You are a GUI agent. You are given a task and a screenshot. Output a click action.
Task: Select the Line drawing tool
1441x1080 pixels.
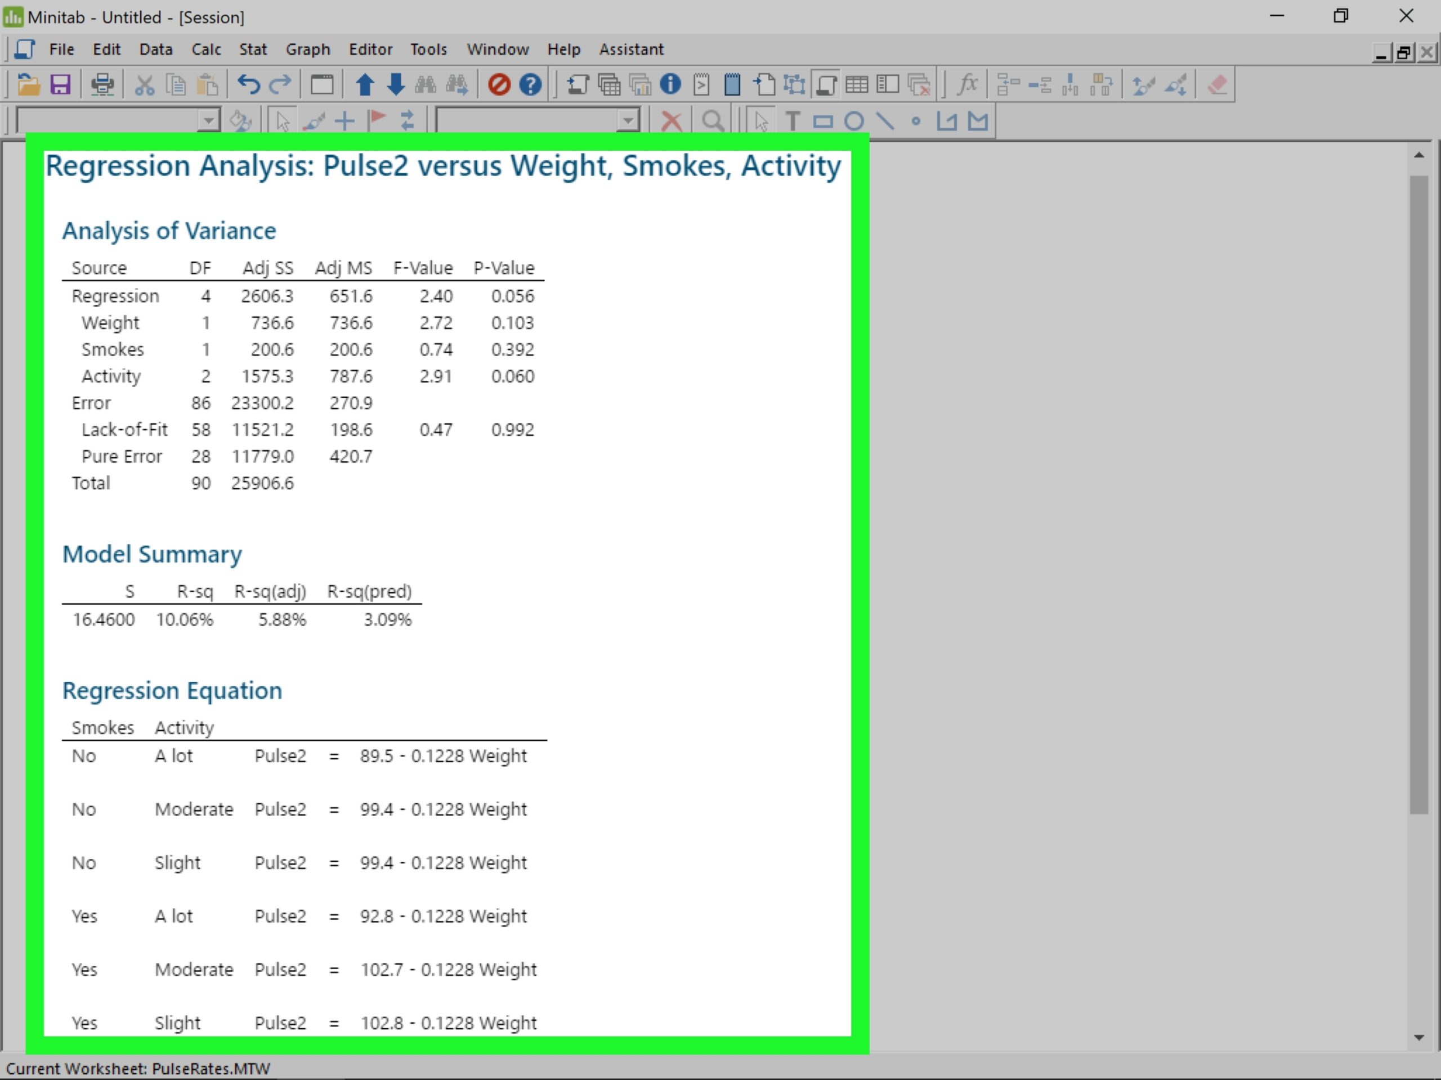[885, 121]
